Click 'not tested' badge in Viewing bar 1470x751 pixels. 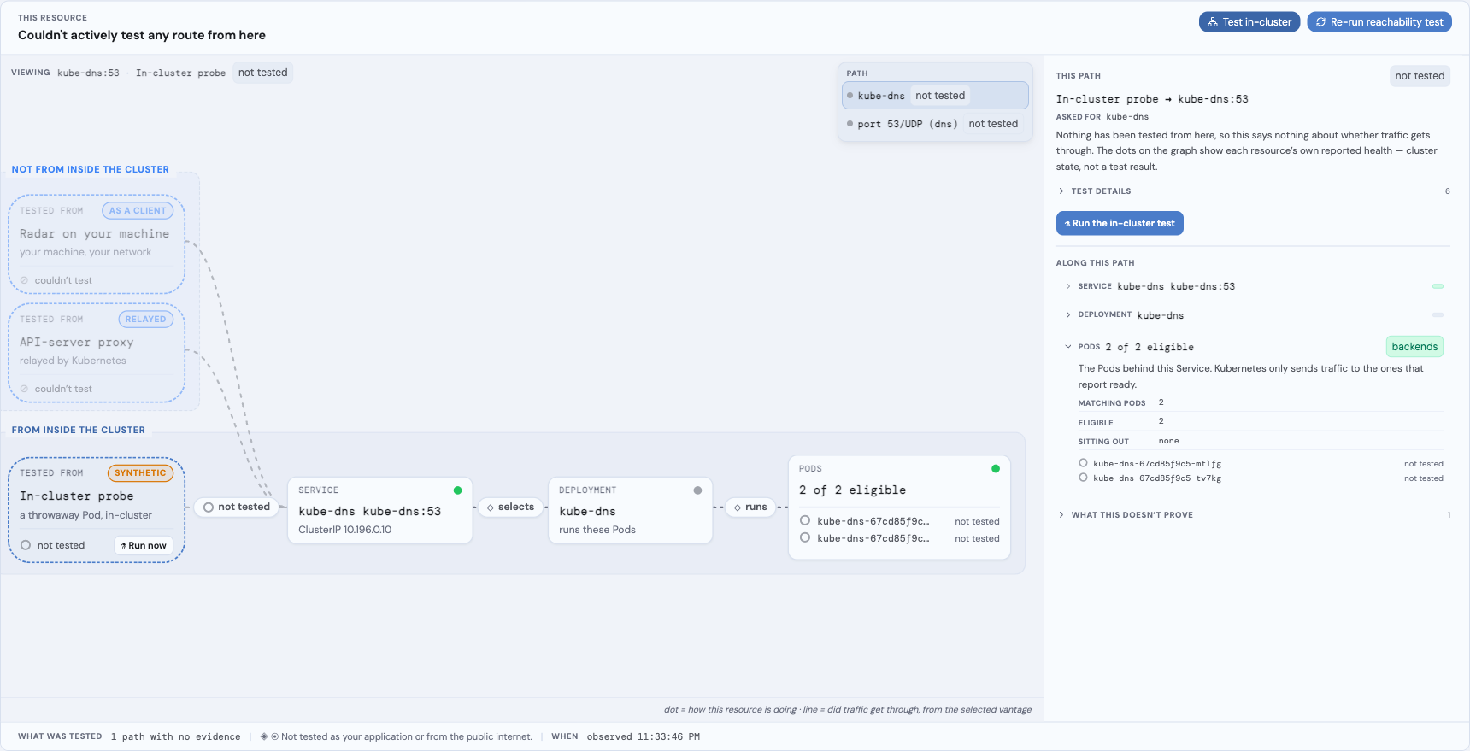pos(262,73)
